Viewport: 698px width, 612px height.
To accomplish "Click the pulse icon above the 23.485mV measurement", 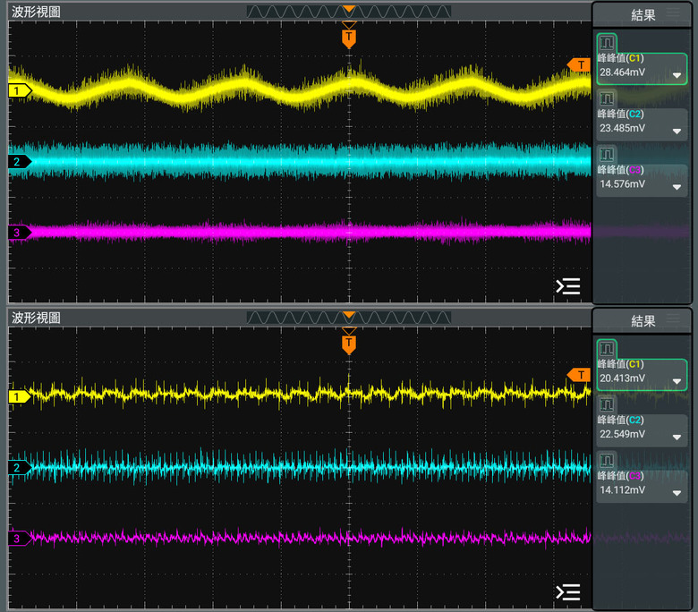I will (x=608, y=98).
